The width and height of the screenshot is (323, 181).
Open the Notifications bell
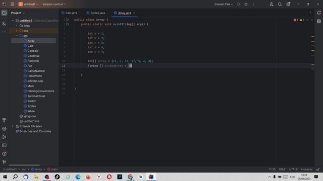319,13
